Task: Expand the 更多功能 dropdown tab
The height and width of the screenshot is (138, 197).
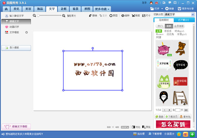Action: (x=102, y=9)
